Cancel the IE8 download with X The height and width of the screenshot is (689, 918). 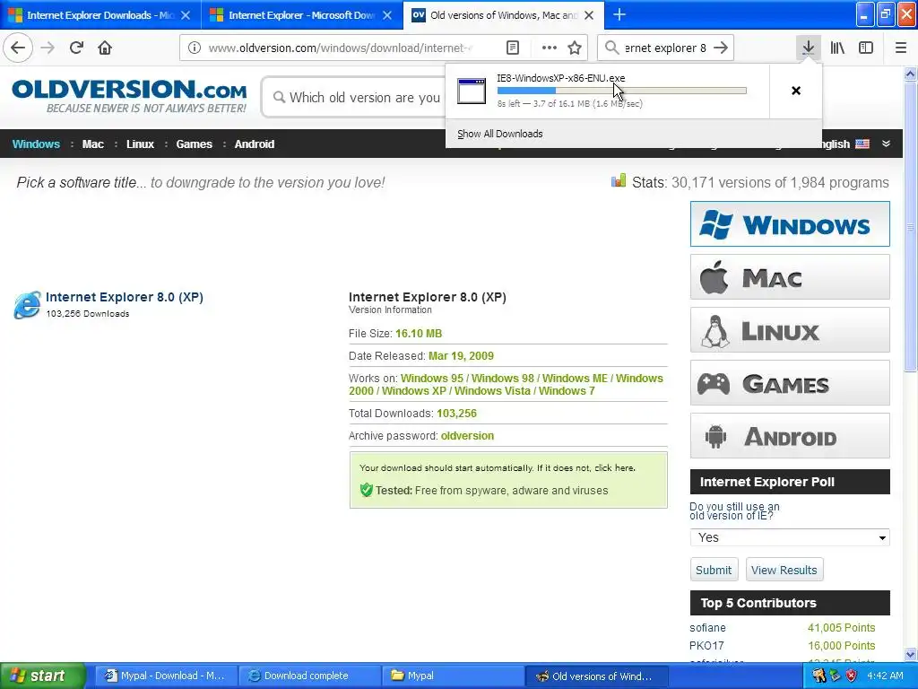(796, 91)
